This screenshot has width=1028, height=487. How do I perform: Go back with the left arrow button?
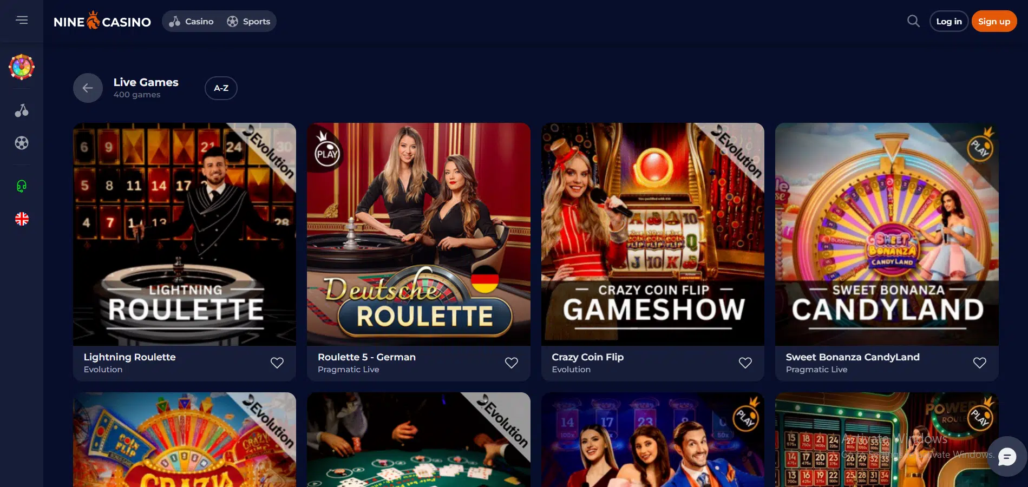click(x=88, y=88)
